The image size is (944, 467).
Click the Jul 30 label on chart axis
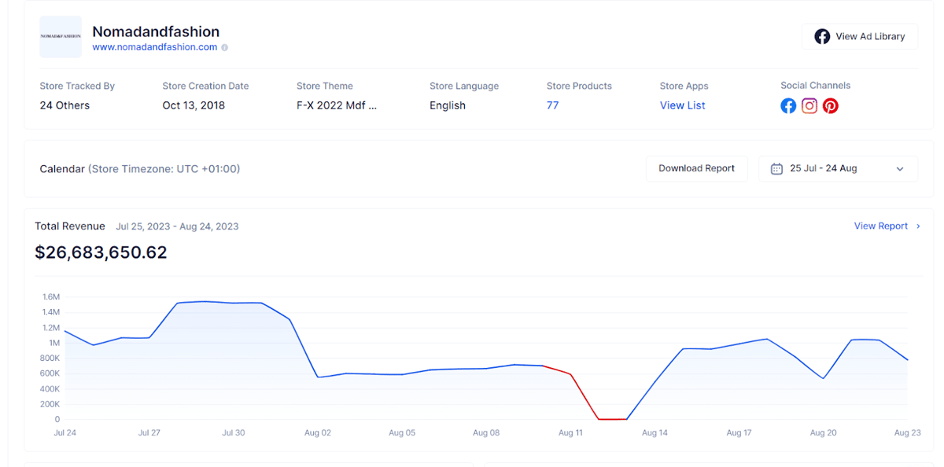click(x=233, y=433)
